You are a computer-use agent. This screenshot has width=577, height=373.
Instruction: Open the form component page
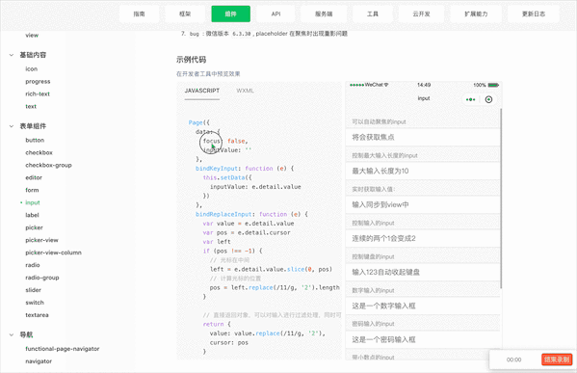[32, 190]
